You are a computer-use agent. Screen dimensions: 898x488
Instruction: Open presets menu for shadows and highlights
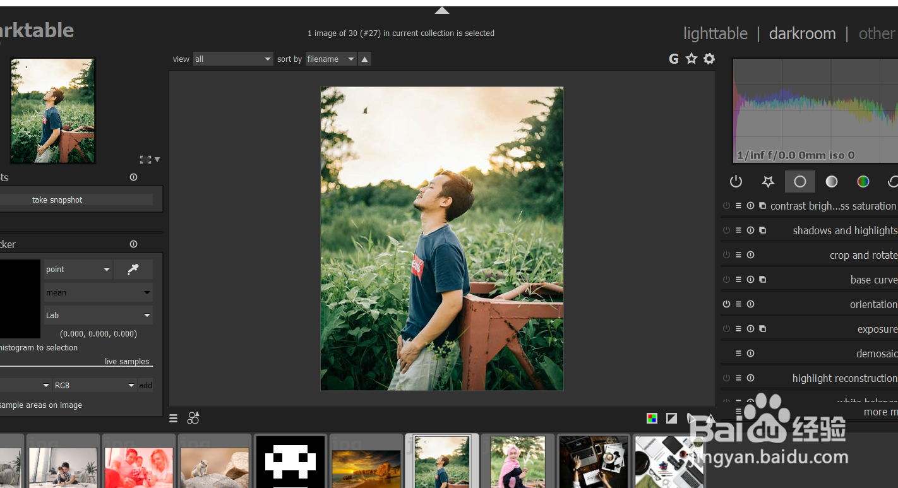coord(738,230)
